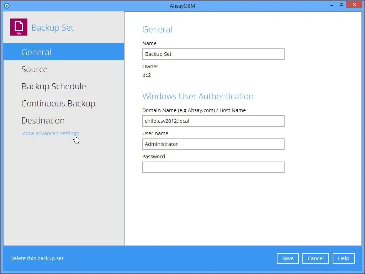Screen dimensions: 365x274
Task: Click the magenta File backup set icon
Action: (x=19, y=27)
